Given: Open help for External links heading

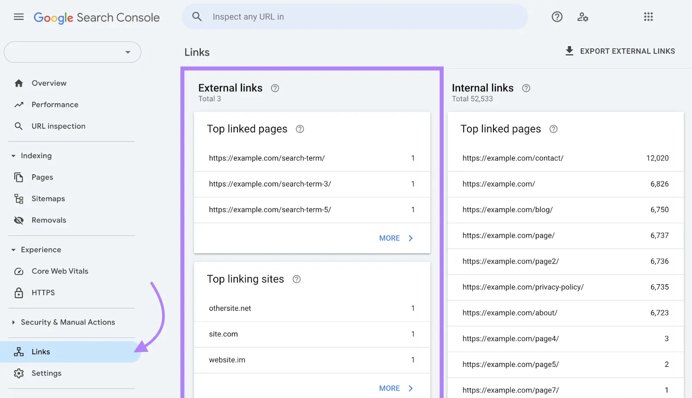Looking at the screenshot, I should point(275,88).
